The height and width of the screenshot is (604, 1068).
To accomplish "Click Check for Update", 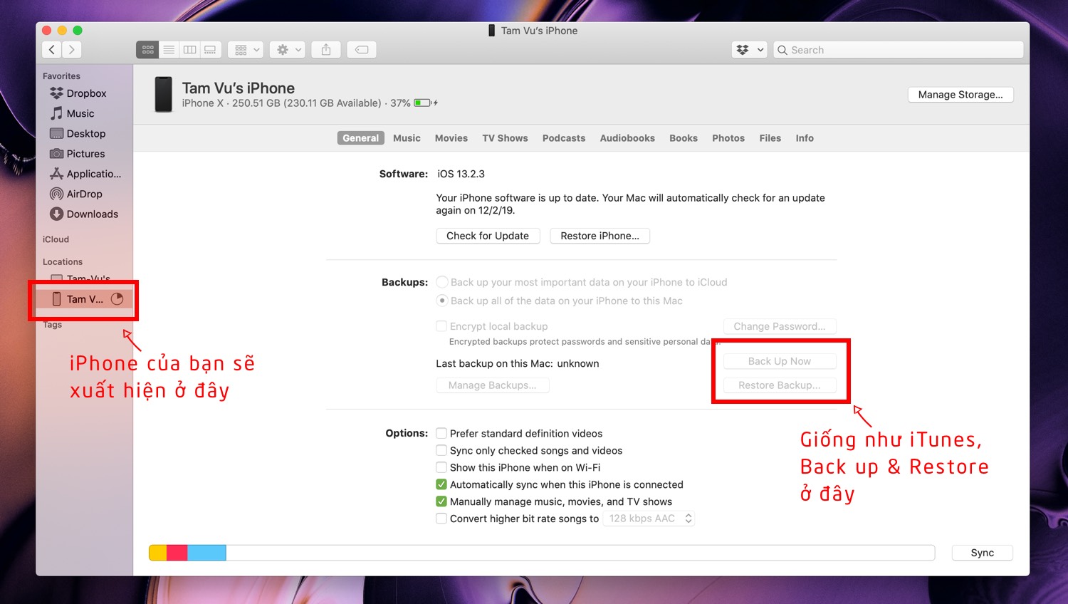I will pyautogui.click(x=488, y=236).
